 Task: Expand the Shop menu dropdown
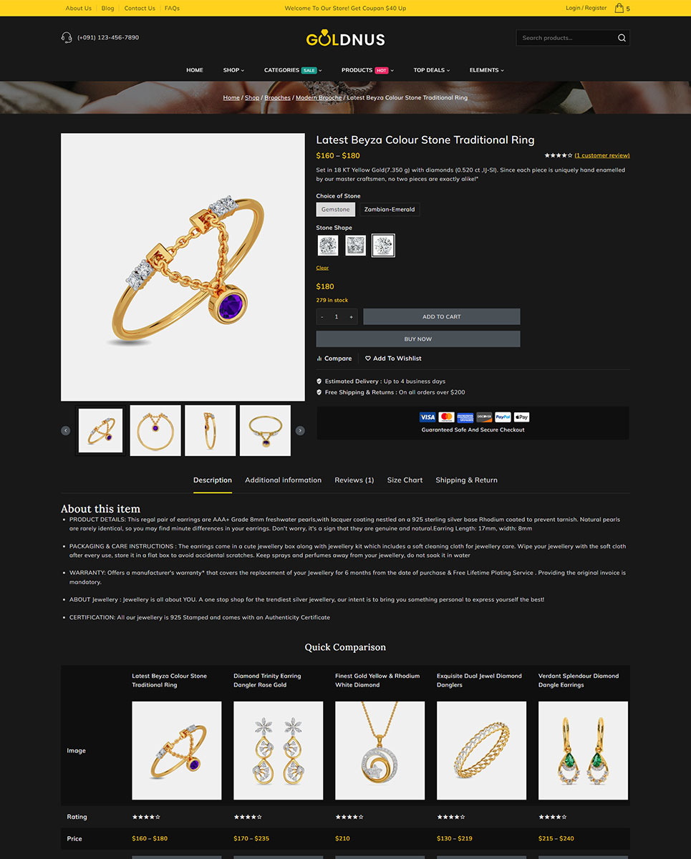point(233,70)
